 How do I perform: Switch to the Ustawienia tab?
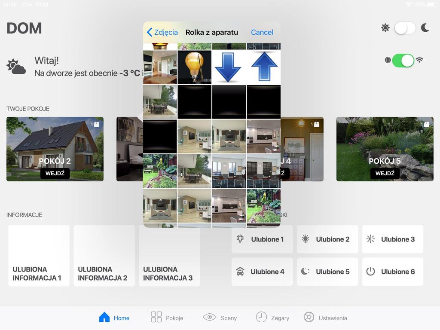[326, 318]
